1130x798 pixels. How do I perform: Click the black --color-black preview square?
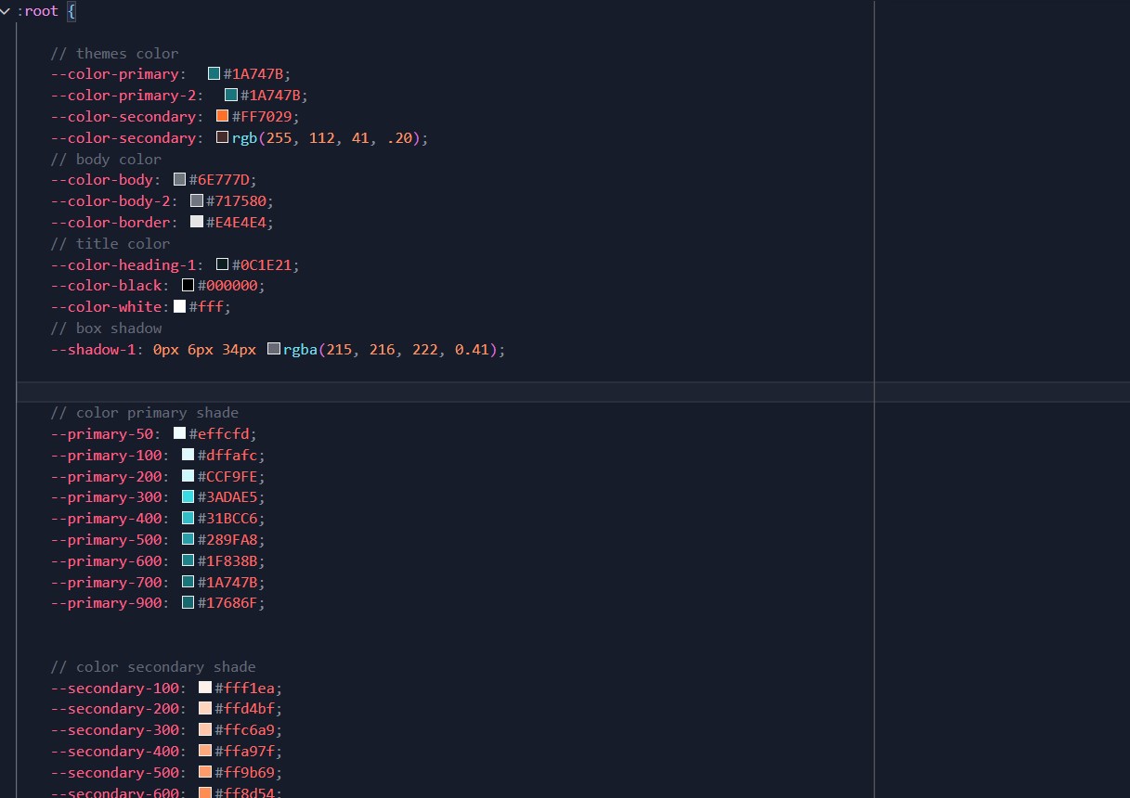click(x=187, y=285)
